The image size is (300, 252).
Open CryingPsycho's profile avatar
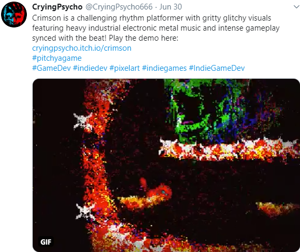tap(14, 14)
